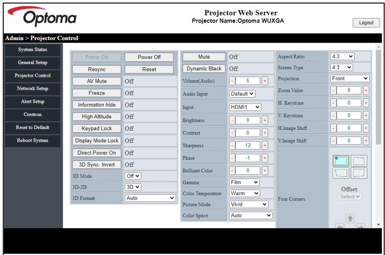Increase Brightness with plus button
Image resolution: width=385 pixels, height=255 pixels.
(x=265, y=120)
